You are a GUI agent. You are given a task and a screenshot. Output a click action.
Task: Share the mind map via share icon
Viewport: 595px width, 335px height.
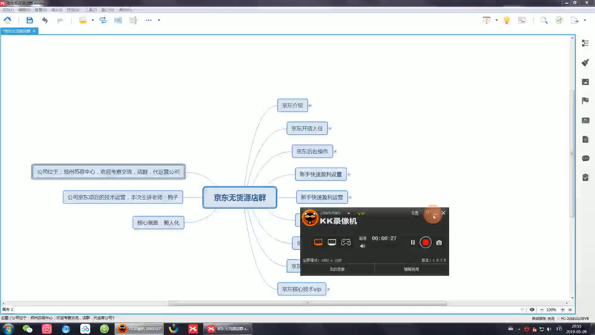coord(559,20)
